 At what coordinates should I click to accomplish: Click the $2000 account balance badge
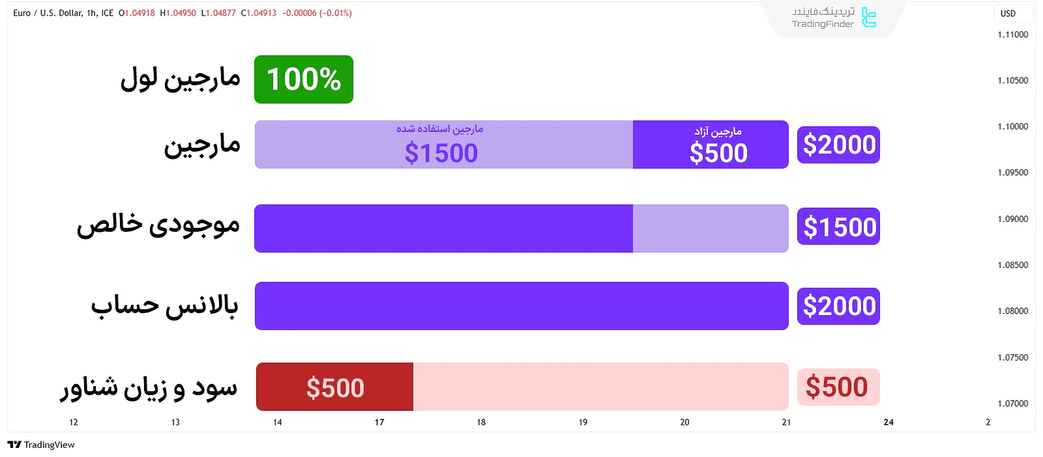point(838,306)
